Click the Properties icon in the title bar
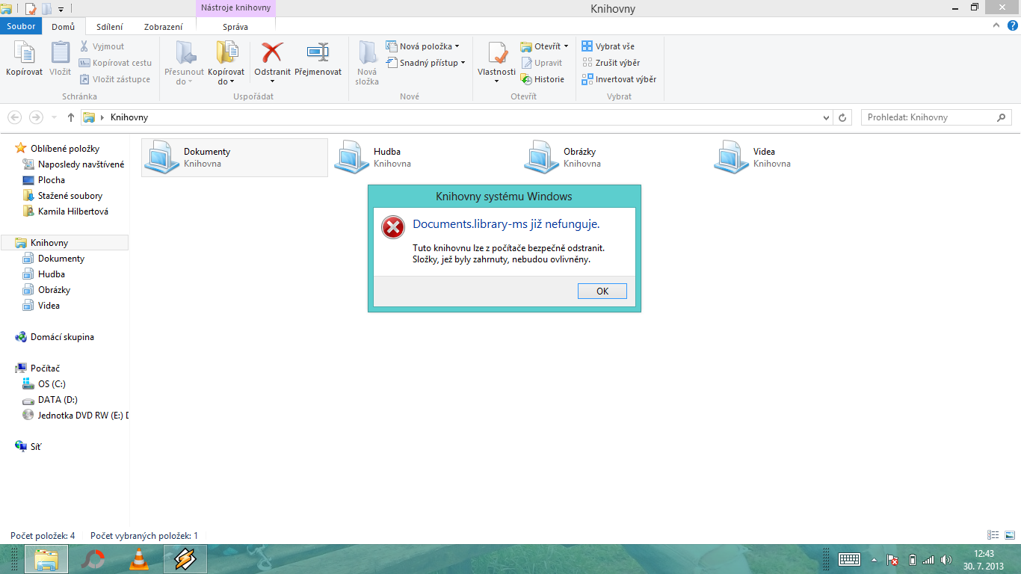Image resolution: width=1021 pixels, height=574 pixels. coord(31,9)
